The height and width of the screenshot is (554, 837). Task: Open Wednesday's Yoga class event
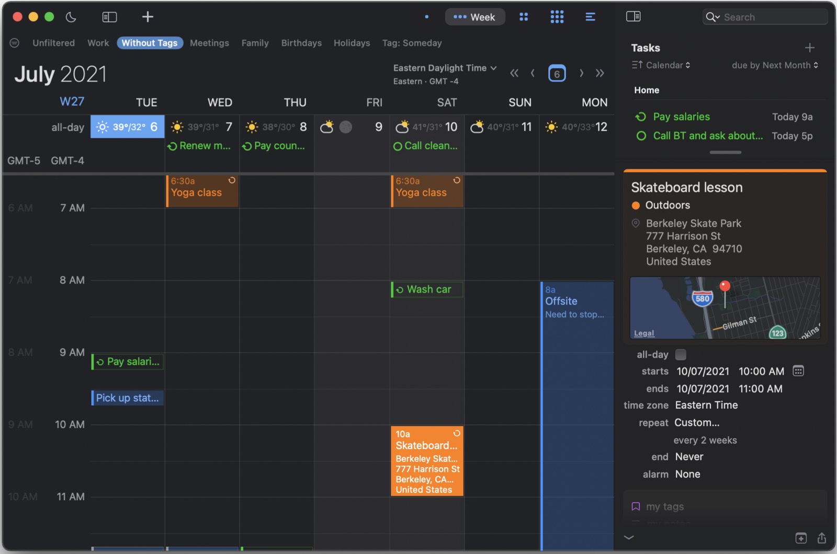tap(202, 191)
